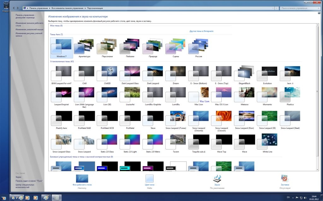Go back with the navigation Back arrow
Image resolution: width=323 pixels, height=201 pixels.
pos(14,8)
